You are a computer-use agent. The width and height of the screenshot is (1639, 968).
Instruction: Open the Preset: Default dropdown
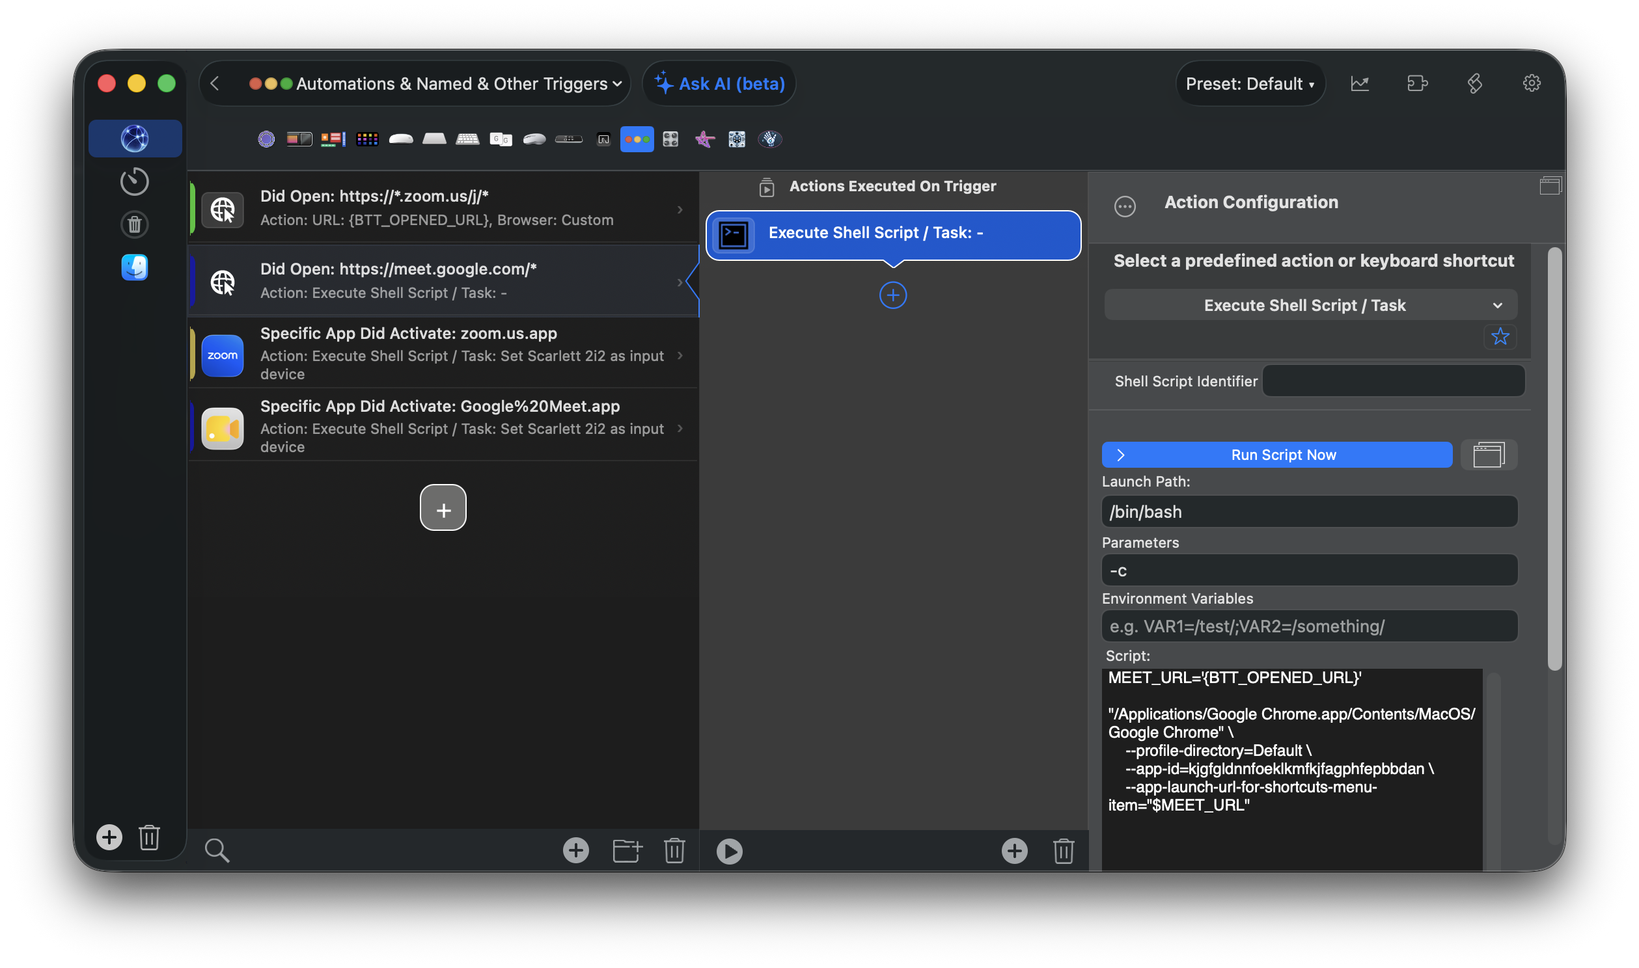(x=1250, y=83)
